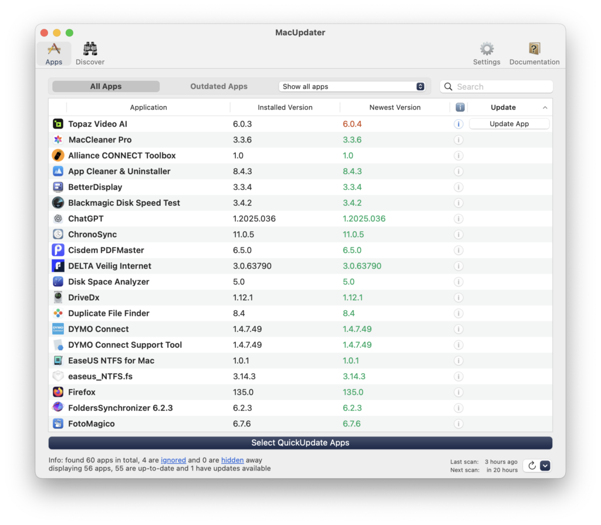Click the ChronoSync clock icon

58,235
